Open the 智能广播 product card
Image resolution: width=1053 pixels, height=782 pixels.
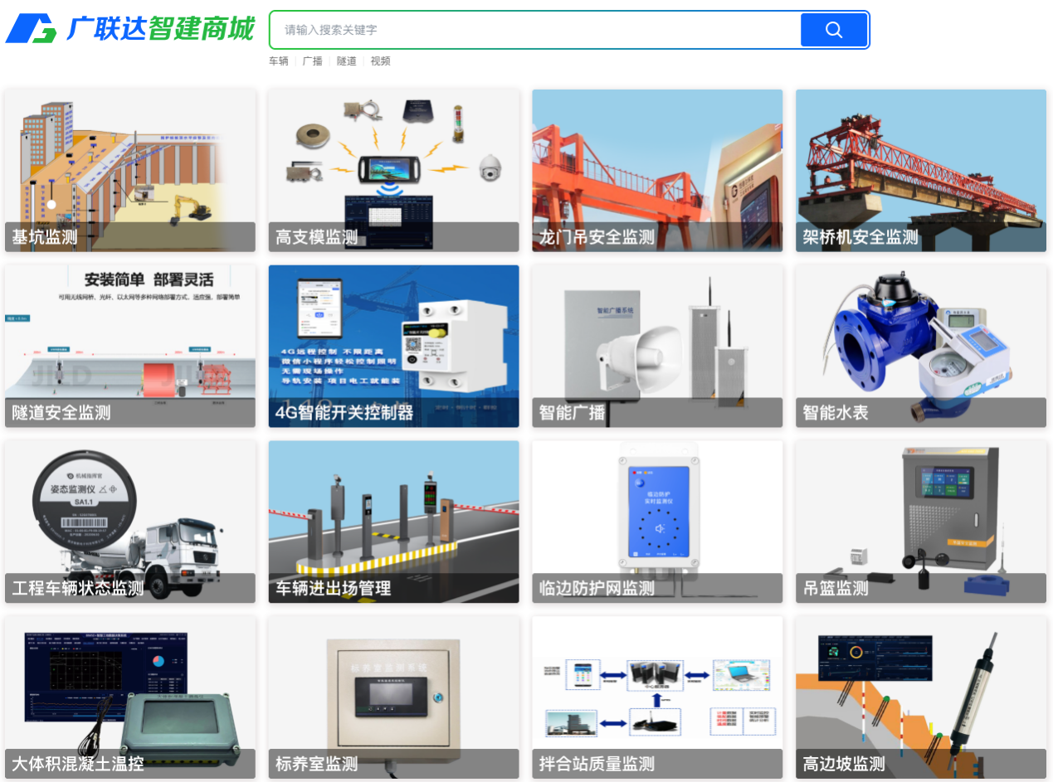(657, 346)
